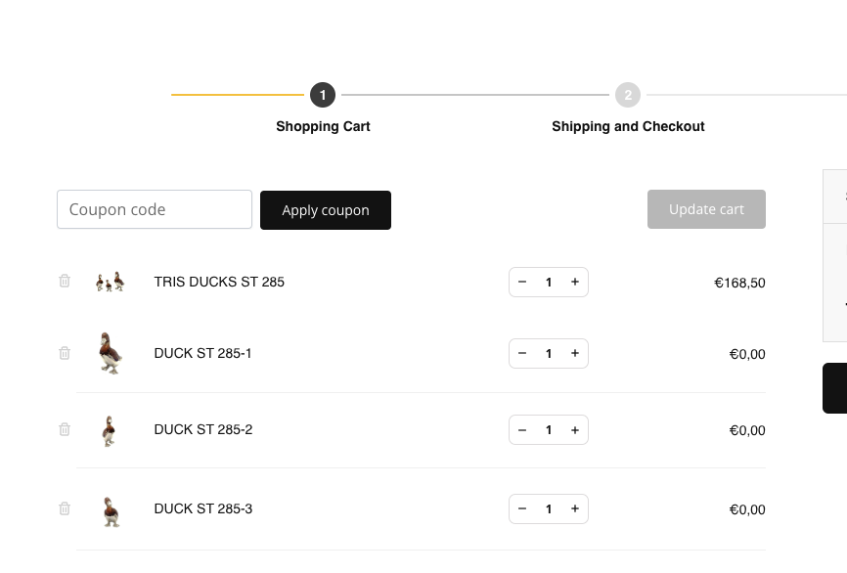The image size is (847, 573).
Task: Increase DUCK ST 285-1 quantity
Action: 575,353
